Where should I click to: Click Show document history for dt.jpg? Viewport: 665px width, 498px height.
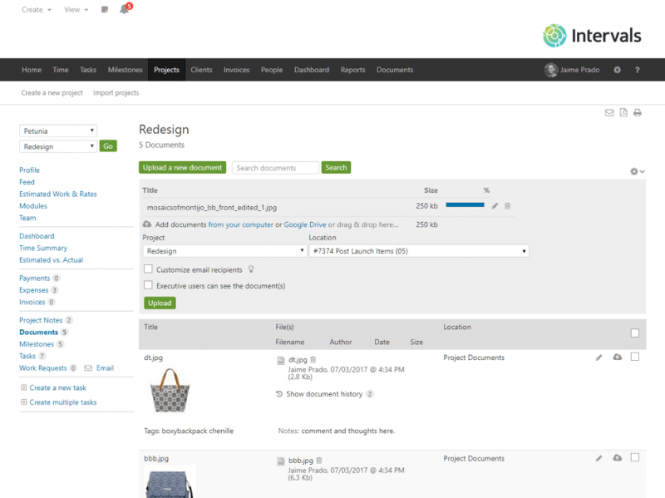324,394
